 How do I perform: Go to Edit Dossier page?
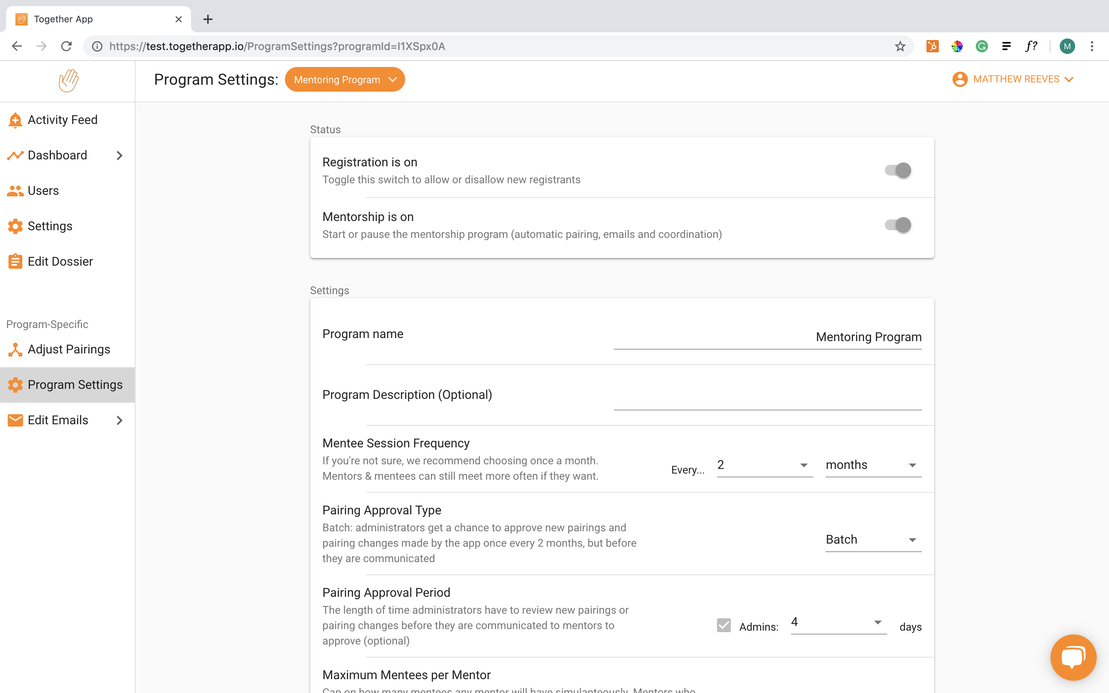point(60,262)
